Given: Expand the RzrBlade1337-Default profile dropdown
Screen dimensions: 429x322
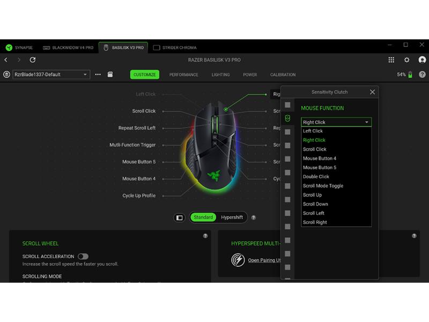Looking at the screenshot, I should [x=51, y=75].
